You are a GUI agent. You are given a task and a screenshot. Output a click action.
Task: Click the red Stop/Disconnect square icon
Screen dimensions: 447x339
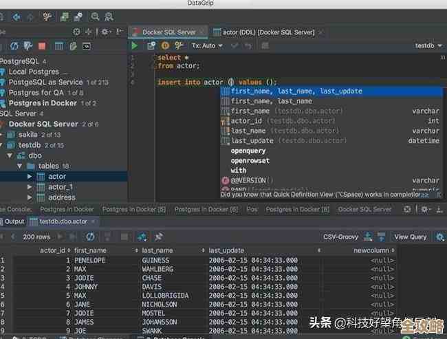click(42, 46)
